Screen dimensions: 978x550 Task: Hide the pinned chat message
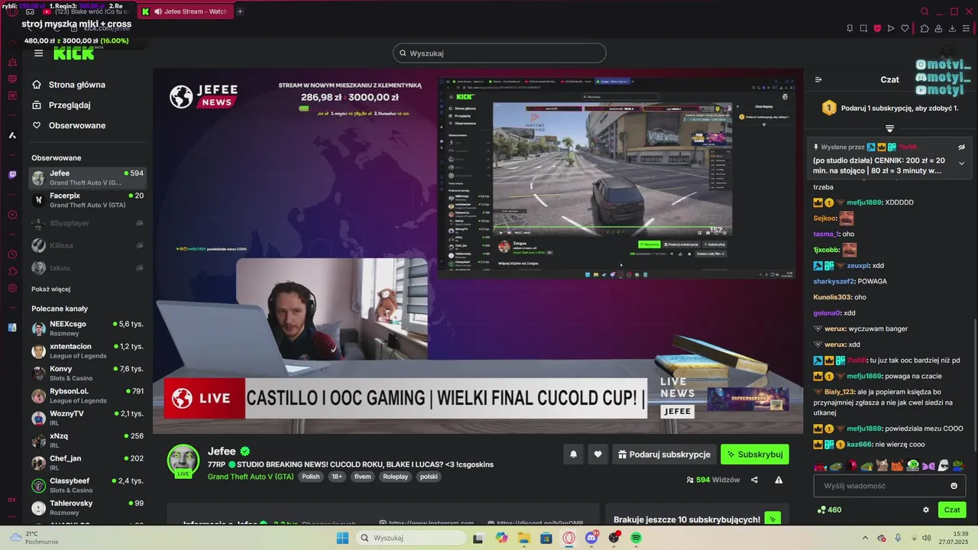(x=961, y=147)
